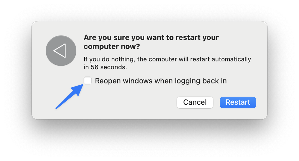Select the Restart default button
The height and width of the screenshot is (161, 299).
point(238,102)
